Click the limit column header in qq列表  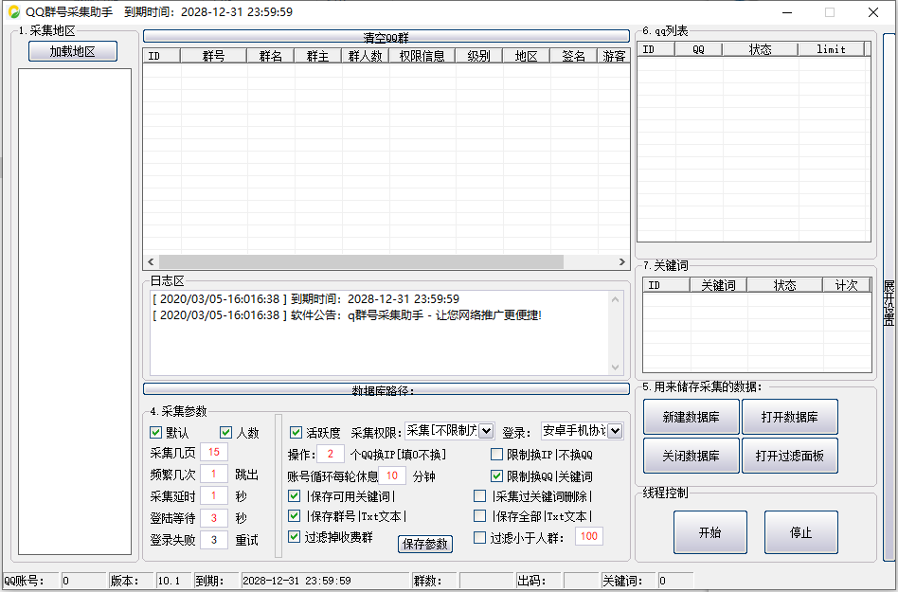[831, 49]
